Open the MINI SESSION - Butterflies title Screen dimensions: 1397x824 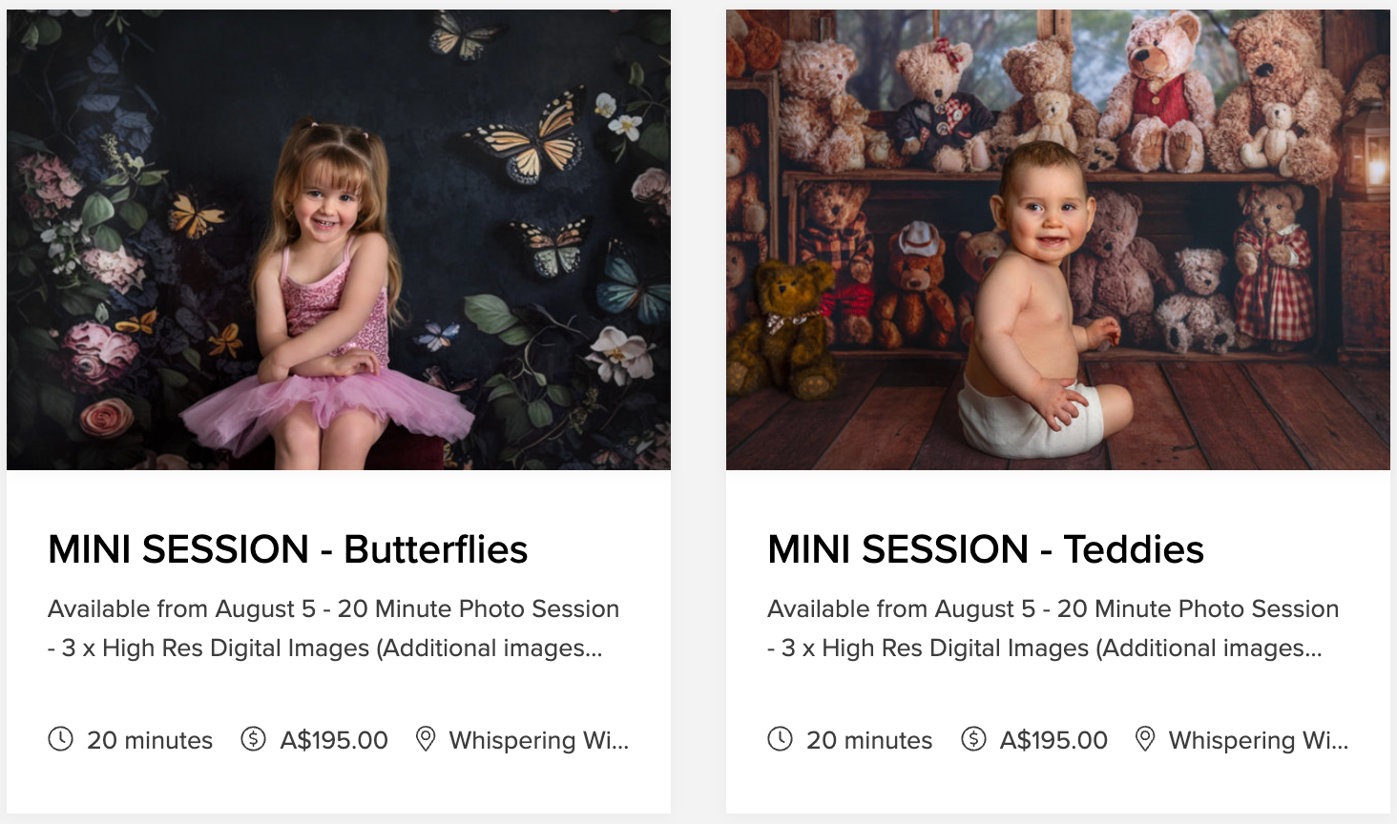[x=287, y=549]
